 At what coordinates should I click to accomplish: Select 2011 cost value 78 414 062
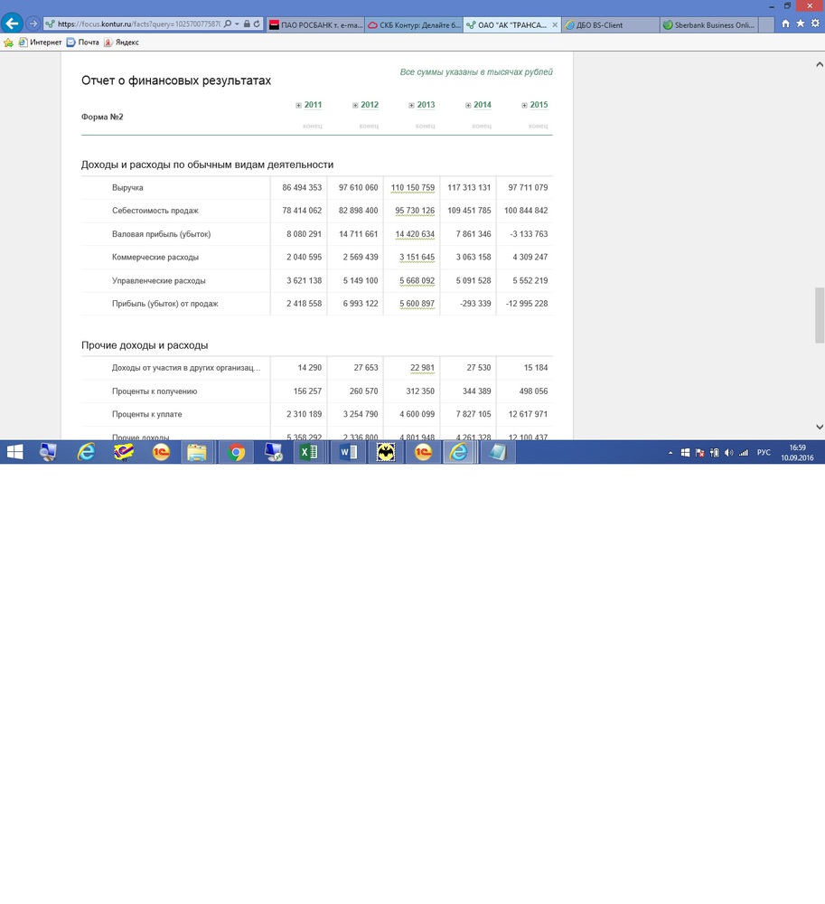point(302,211)
